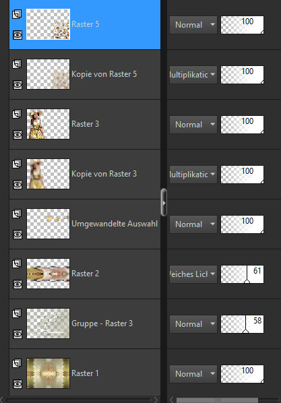Click layer-type icon of Gruppe - Raster 3
This screenshot has width=281, height=403.
[17, 313]
